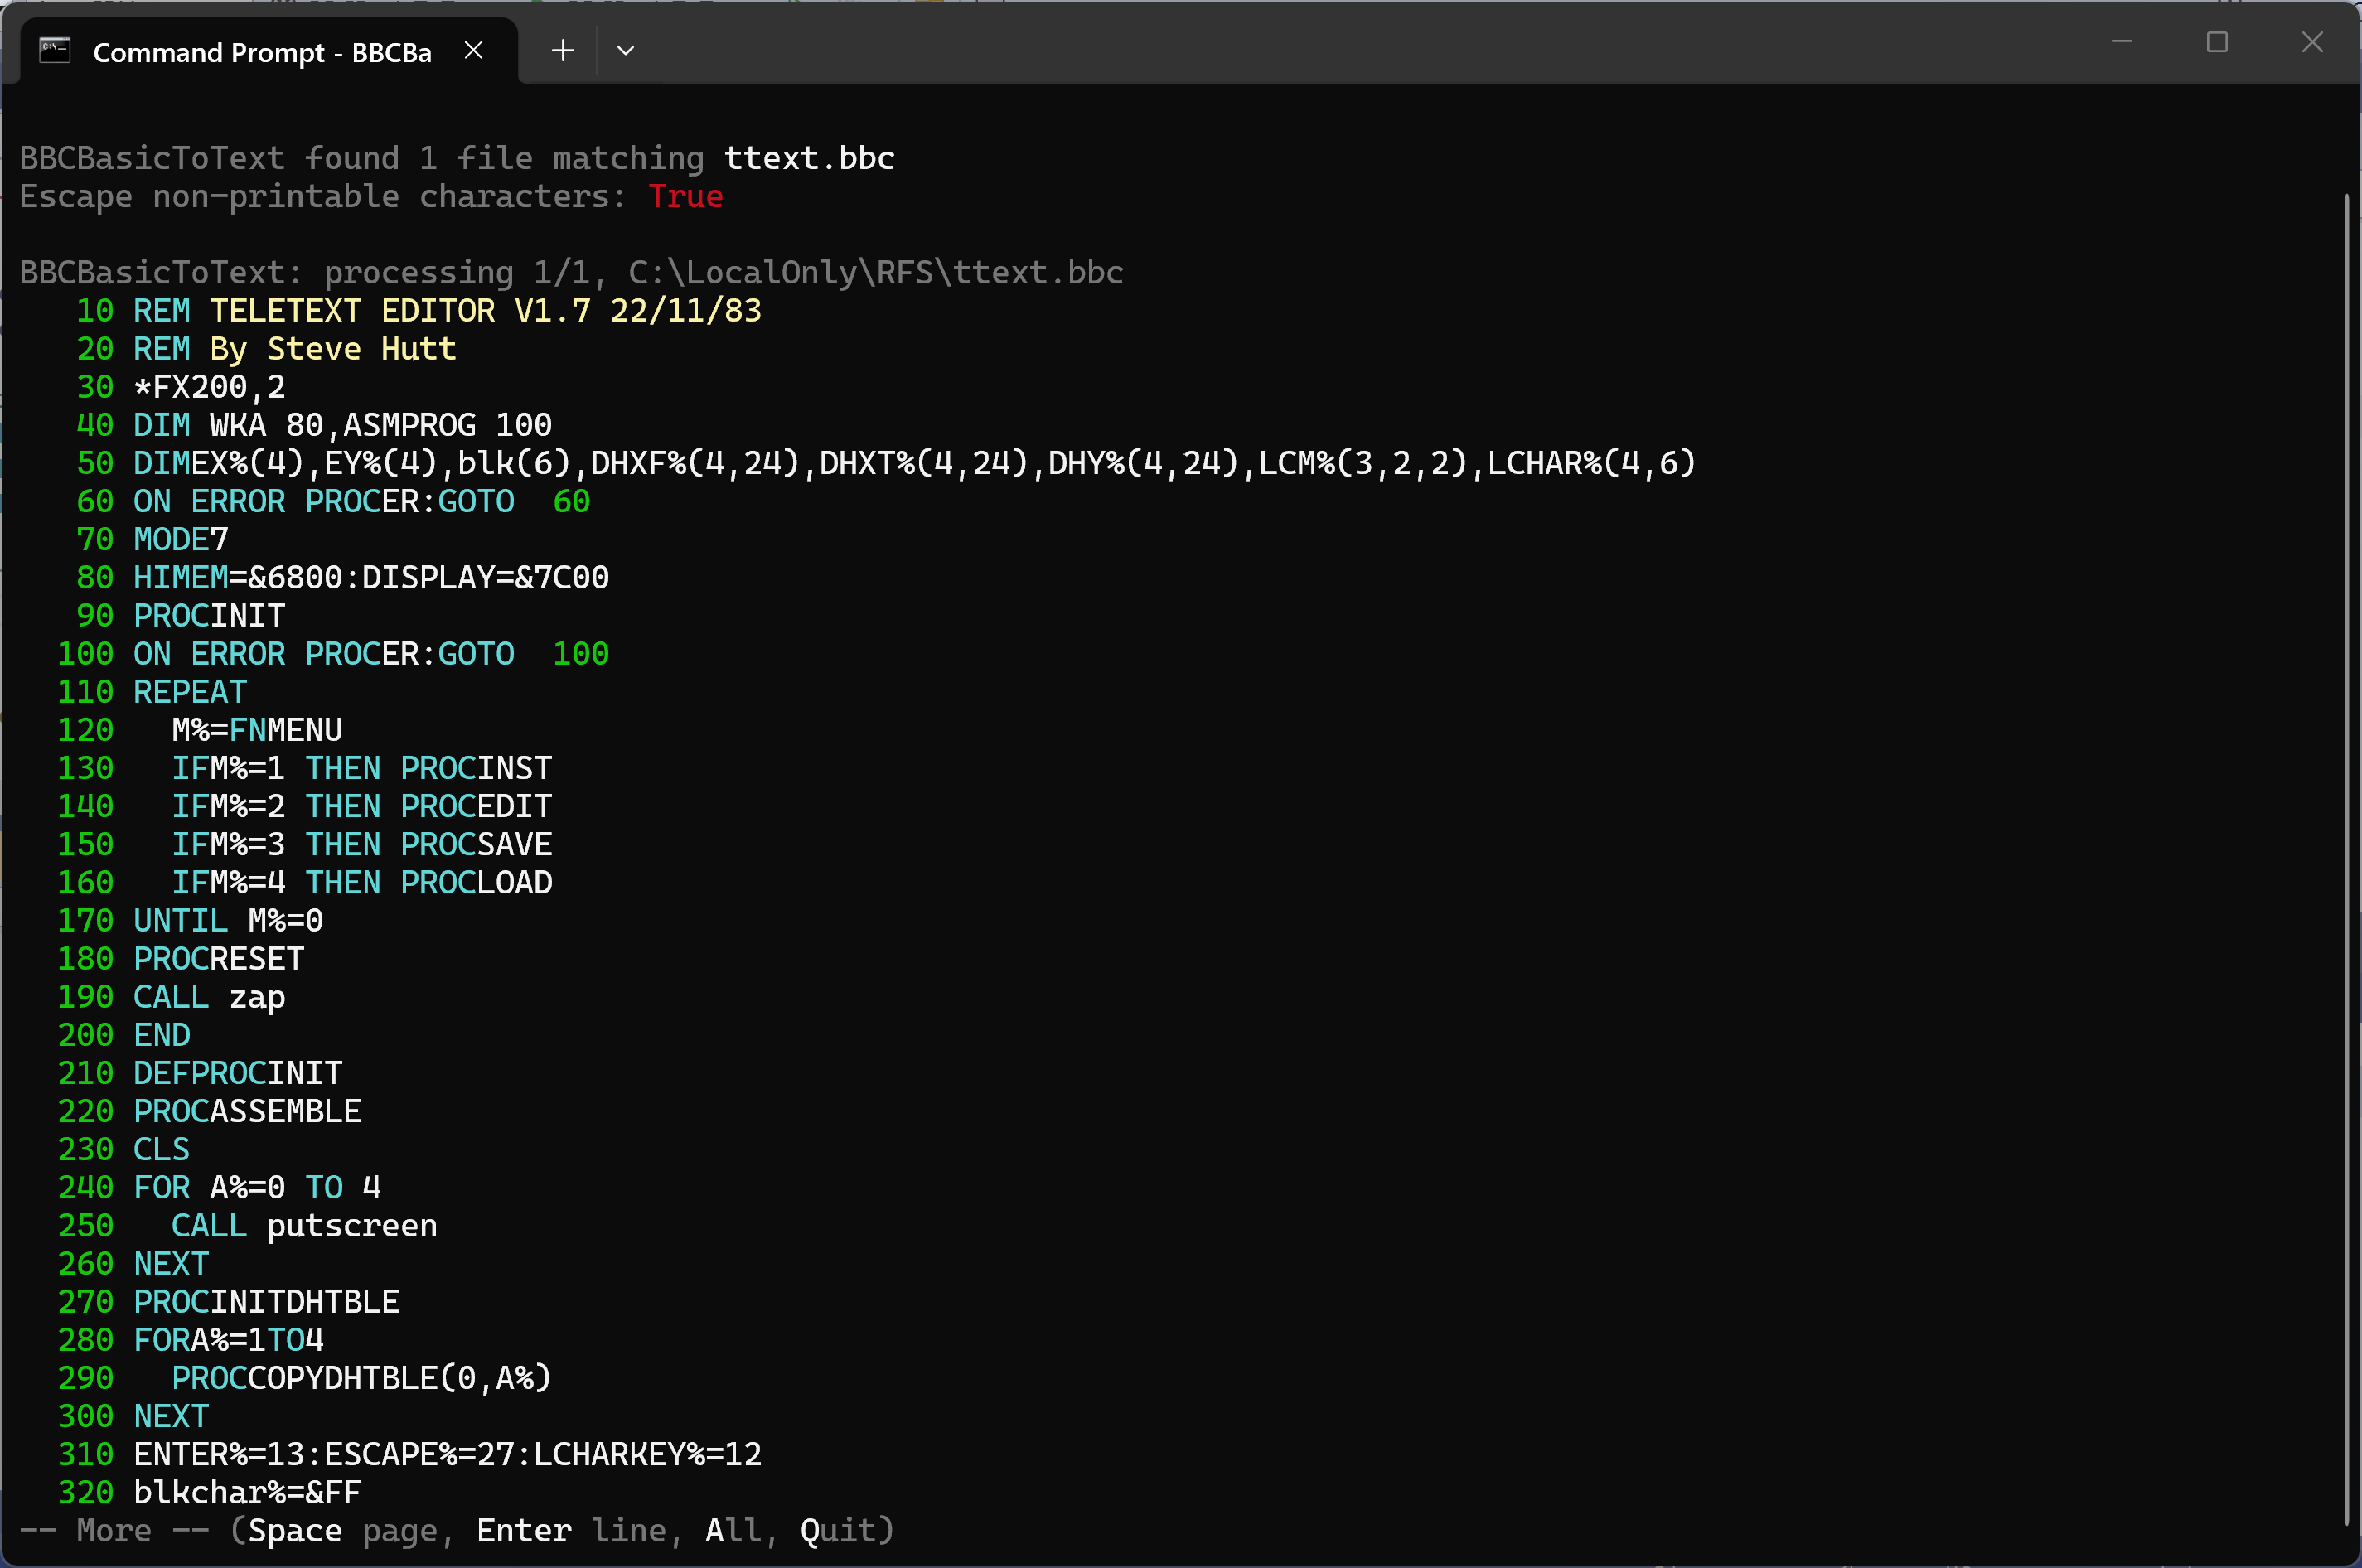
Task: Open a new terminal tab
Action: 563,50
